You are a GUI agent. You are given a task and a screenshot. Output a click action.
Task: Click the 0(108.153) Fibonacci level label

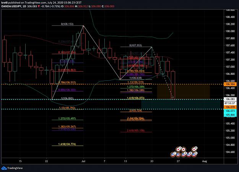pos(67,24)
